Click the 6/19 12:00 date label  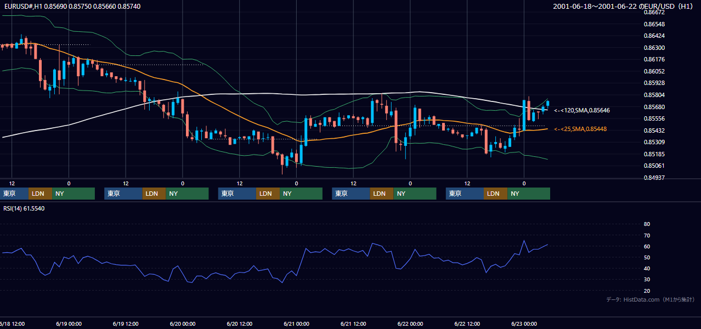[x=126, y=324]
